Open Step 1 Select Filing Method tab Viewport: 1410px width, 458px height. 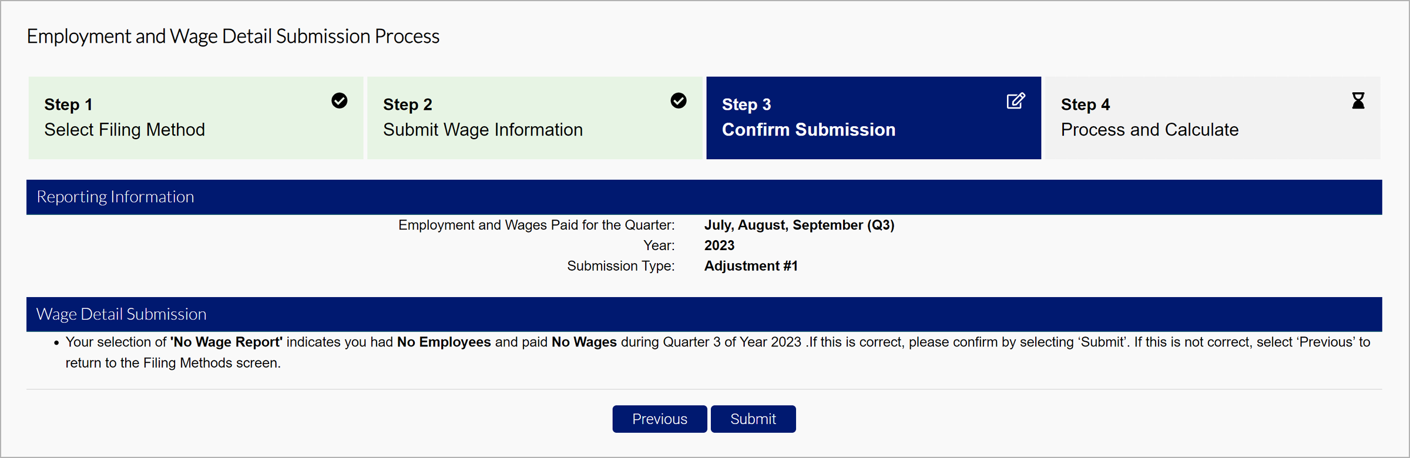196,118
